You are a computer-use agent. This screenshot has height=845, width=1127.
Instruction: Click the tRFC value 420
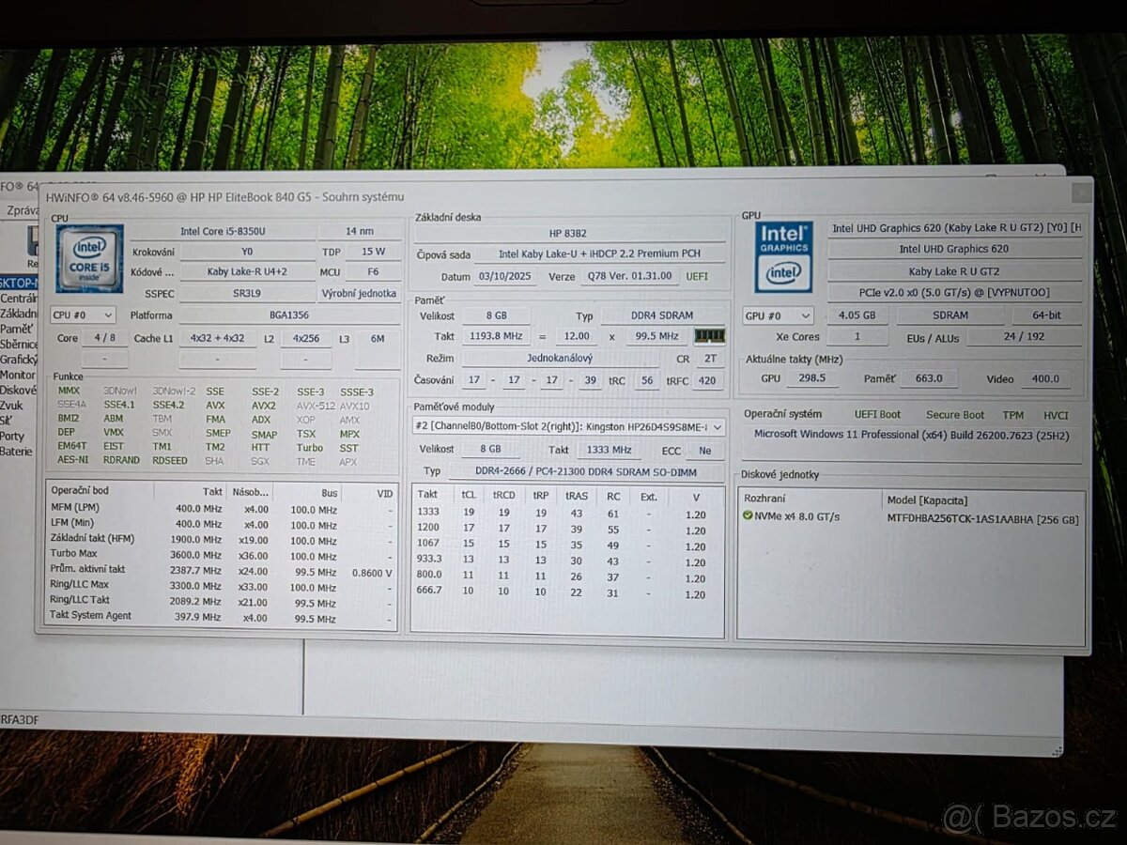(x=707, y=380)
